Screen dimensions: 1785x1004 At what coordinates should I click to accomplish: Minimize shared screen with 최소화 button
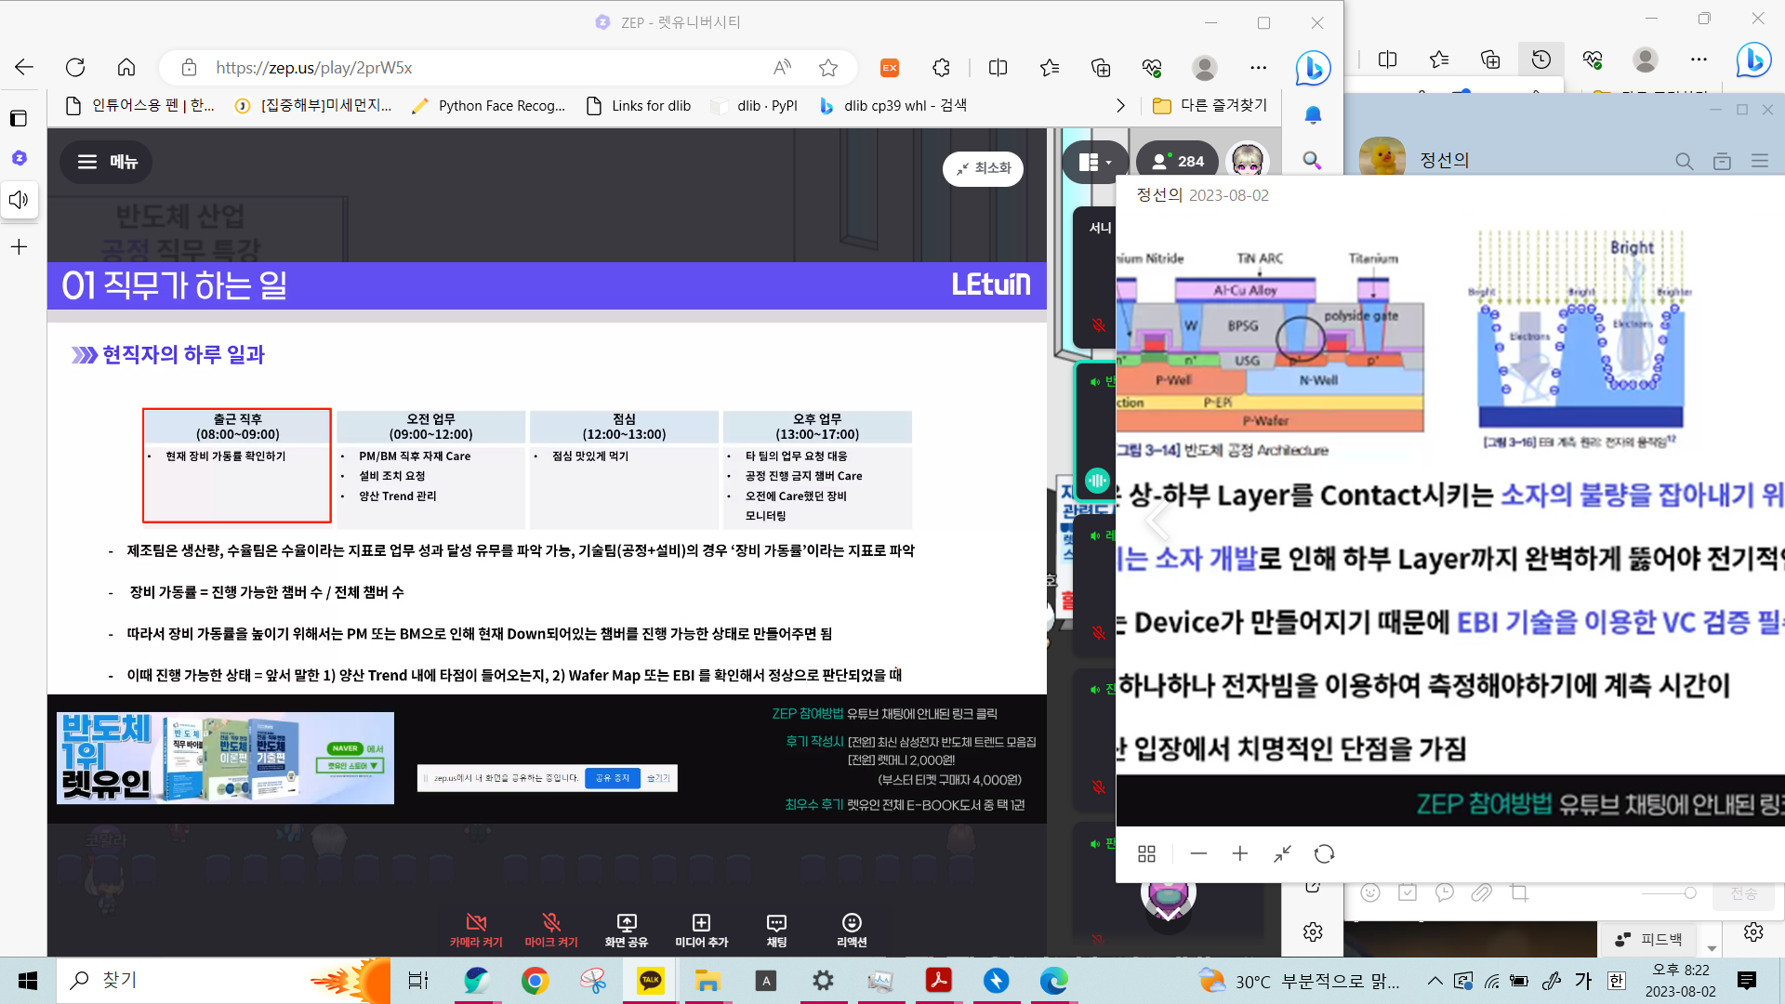(983, 168)
